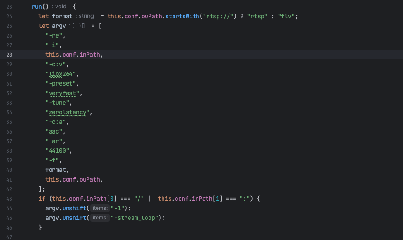403x240 pixels.
Task: Click the "-preset" string
Action: [x=61, y=83]
